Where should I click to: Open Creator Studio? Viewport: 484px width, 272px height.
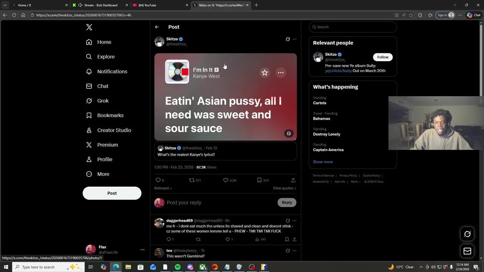click(109, 130)
